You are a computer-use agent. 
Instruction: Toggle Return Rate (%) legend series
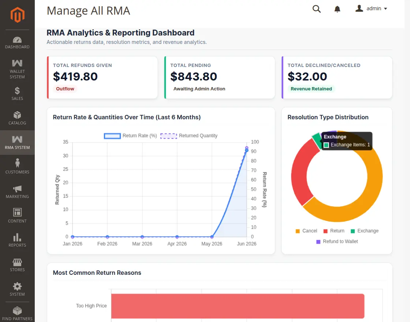coord(130,136)
